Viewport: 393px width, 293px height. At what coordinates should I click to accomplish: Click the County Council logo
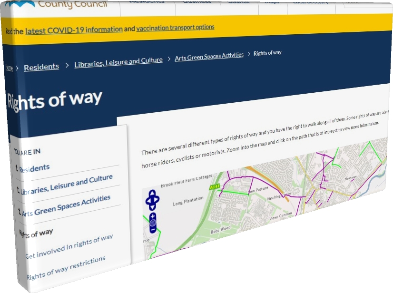55,4
